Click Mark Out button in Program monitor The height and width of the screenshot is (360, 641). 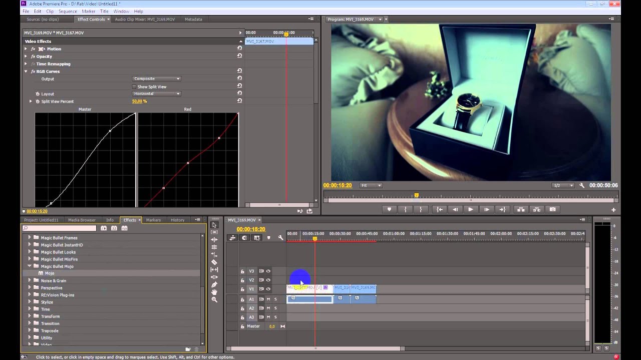(x=421, y=209)
